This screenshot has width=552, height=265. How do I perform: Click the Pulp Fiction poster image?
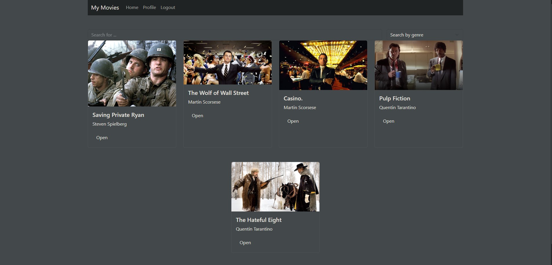coord(419,65)
